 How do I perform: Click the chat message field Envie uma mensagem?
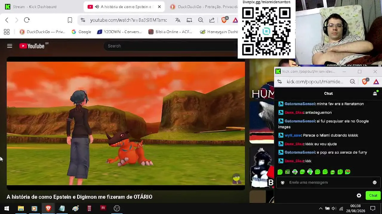[328, 182]
